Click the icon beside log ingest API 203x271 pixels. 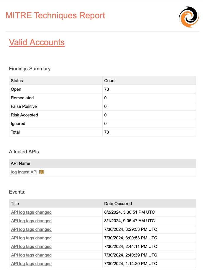point(42,172)
